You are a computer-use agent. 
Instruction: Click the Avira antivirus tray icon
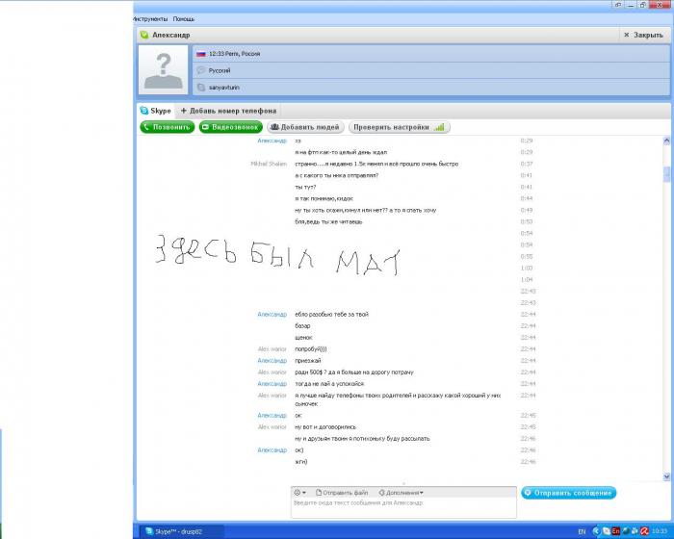tap(644, 531)
